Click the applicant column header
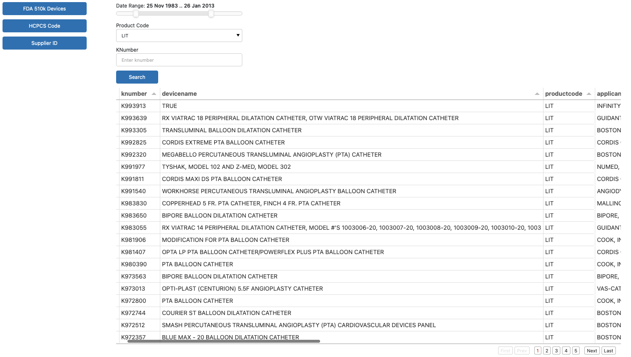This screenshot has width=631, height=357. tap(608, 94)
